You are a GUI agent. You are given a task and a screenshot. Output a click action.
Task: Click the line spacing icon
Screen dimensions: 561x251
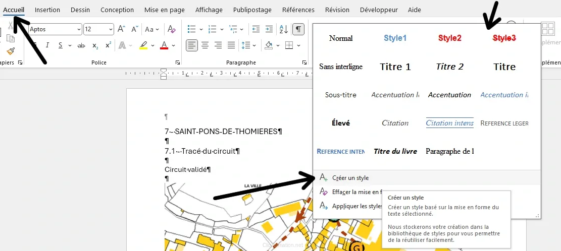tap(246, 45)
